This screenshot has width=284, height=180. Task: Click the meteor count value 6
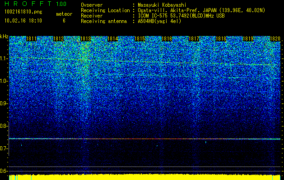64,21
